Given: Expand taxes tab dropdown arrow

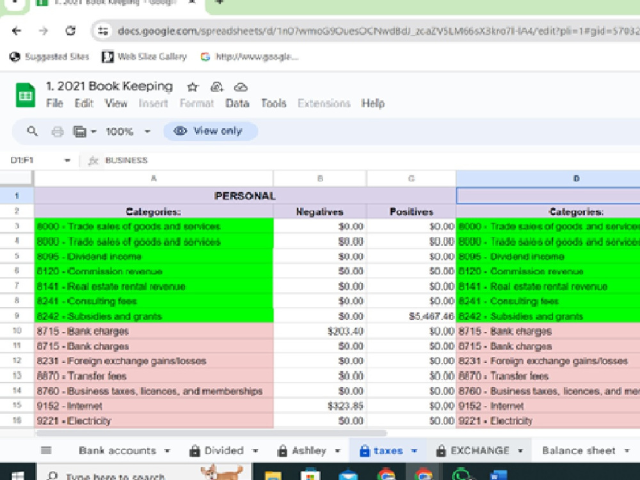Looking at the screenshot, I should [414, 451].
